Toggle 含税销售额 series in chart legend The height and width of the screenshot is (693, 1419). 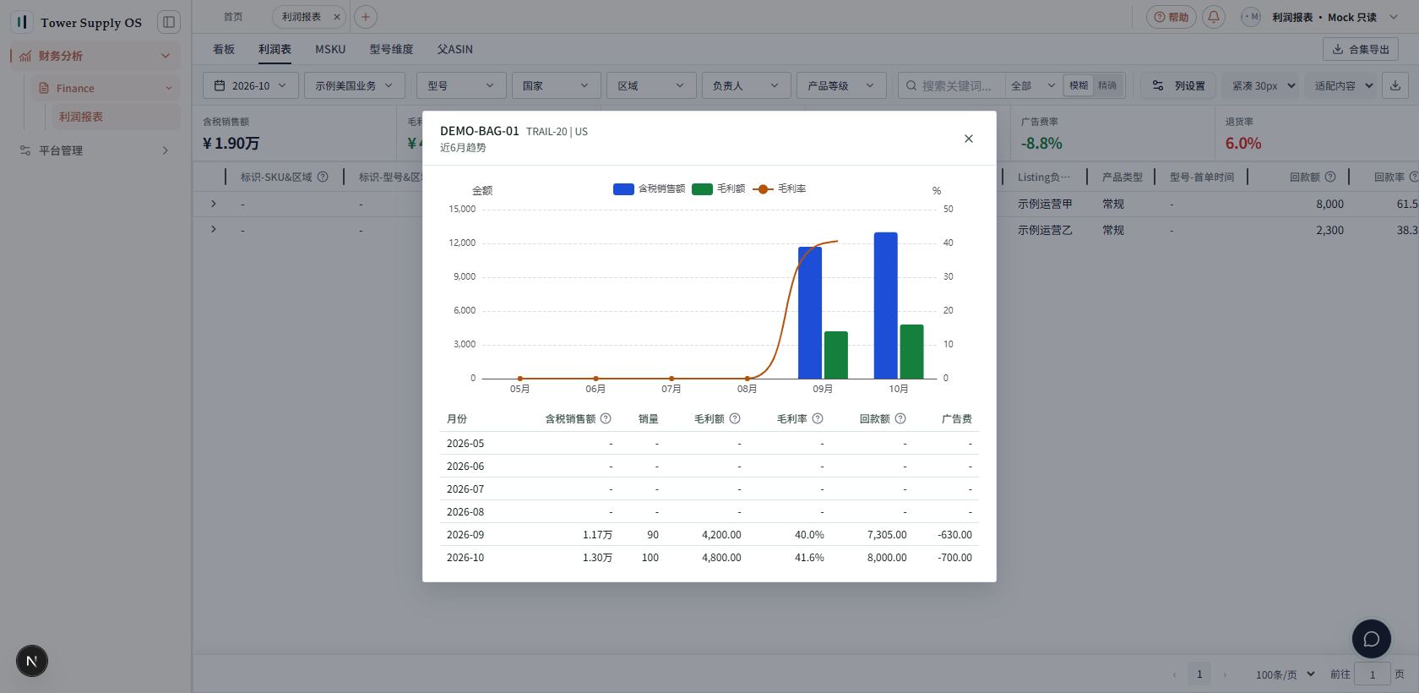(650, 188)
